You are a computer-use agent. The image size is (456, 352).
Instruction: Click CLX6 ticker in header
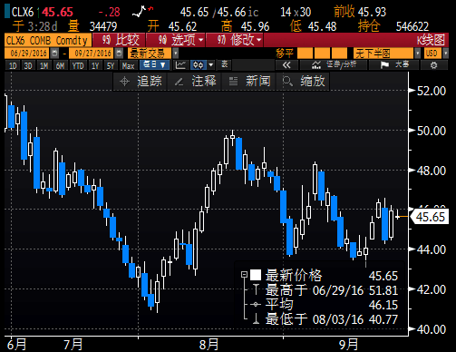click(x=23, y=12)
